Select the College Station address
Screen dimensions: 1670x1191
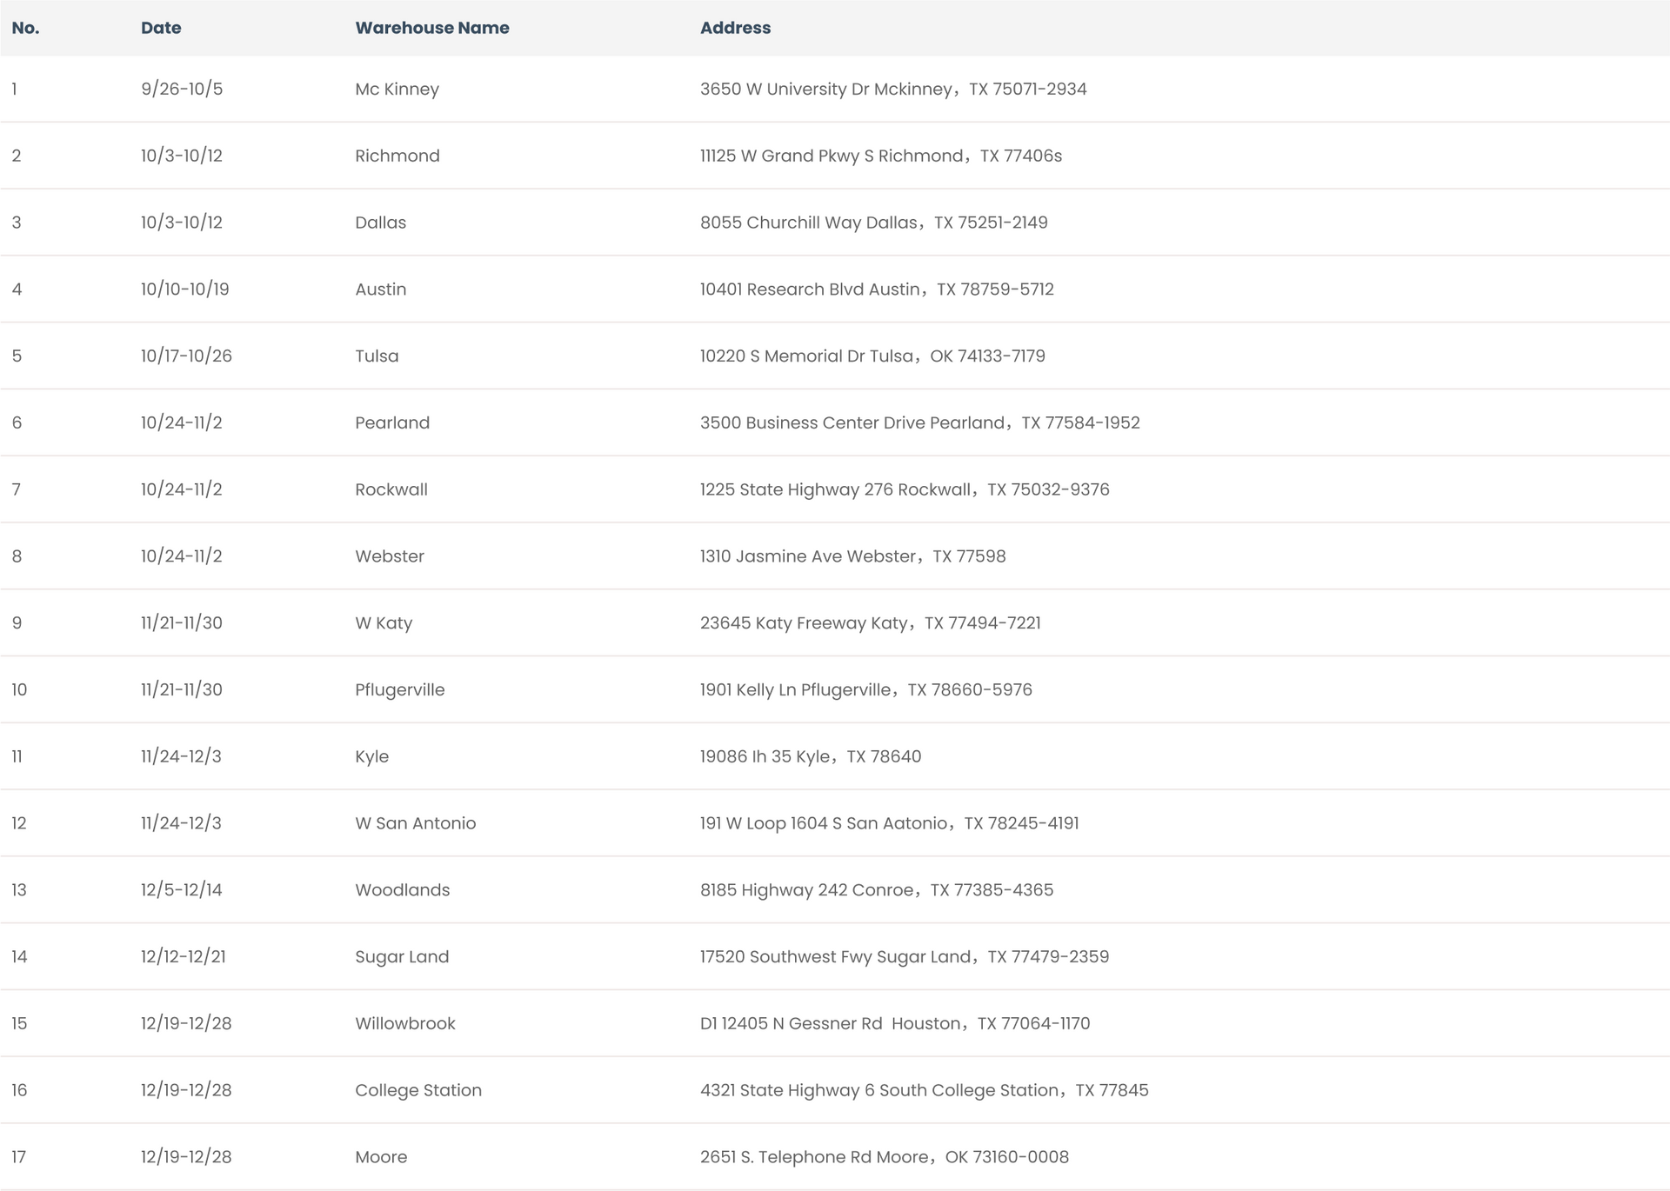pos(924,1090)
